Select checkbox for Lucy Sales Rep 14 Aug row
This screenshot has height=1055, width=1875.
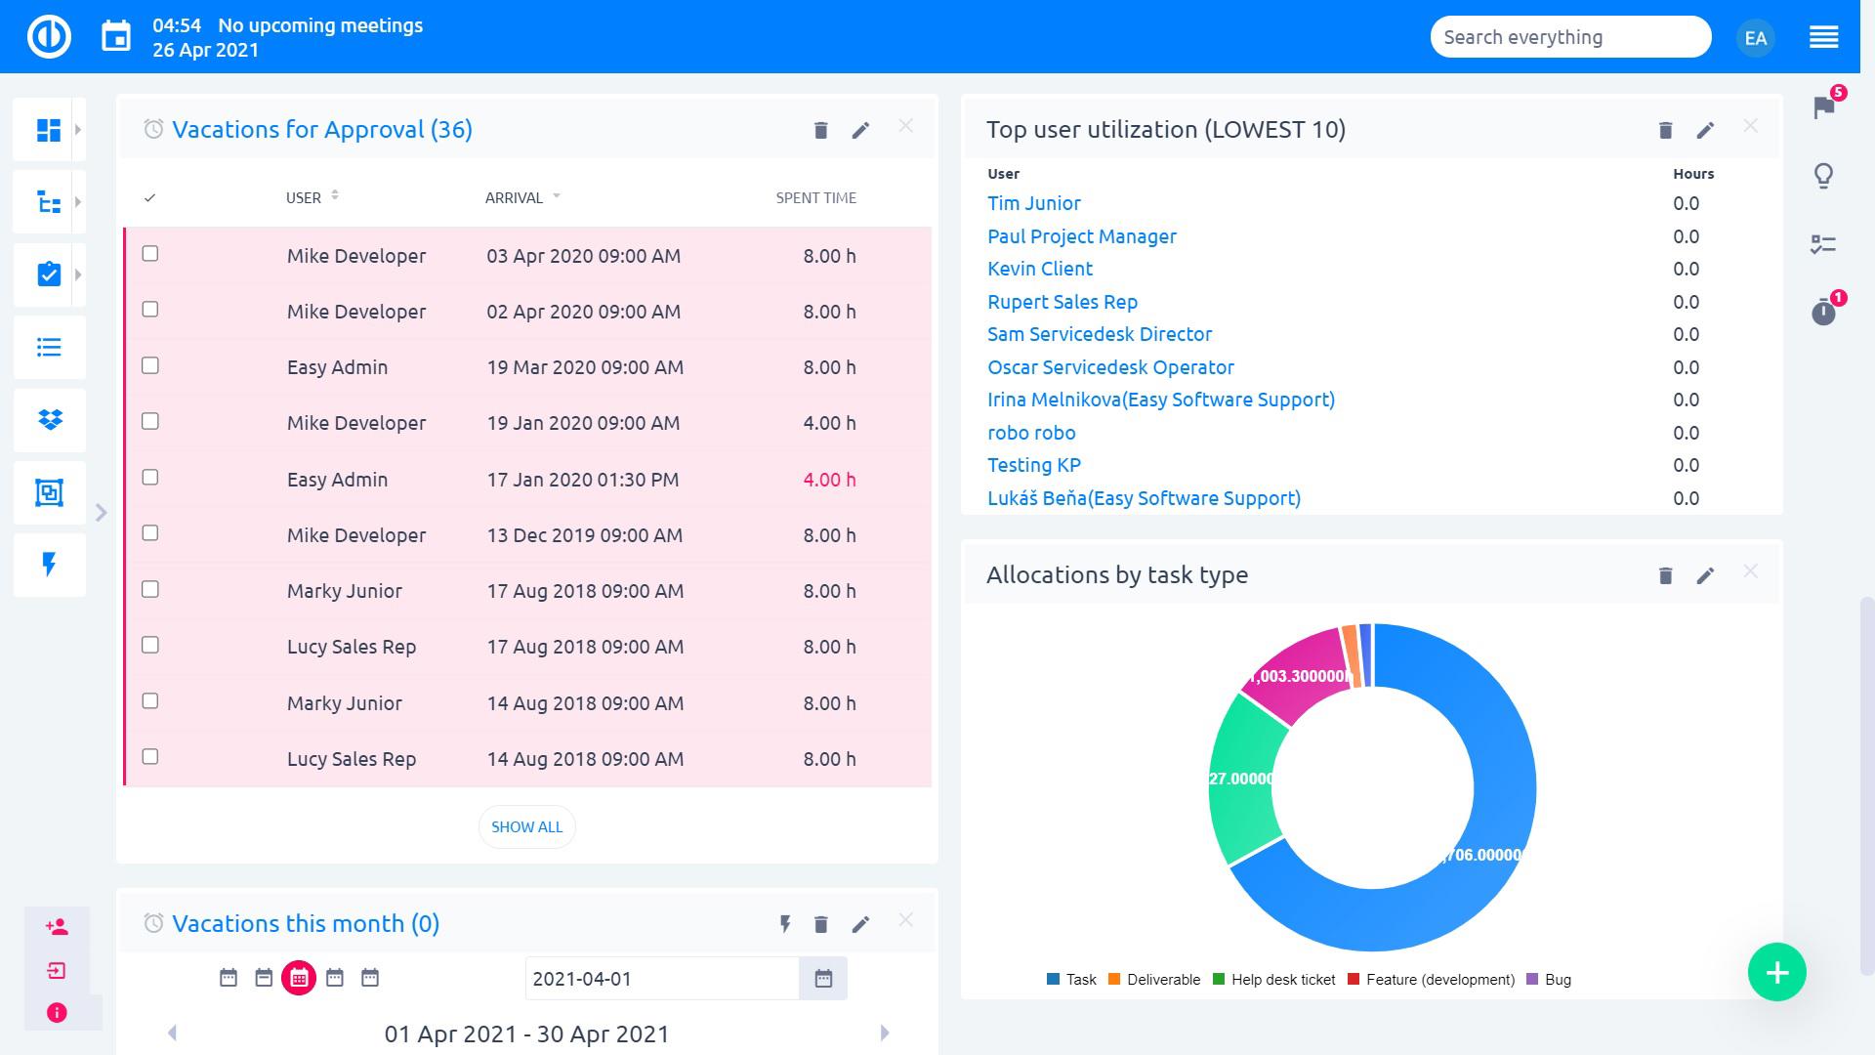(150, 757)
